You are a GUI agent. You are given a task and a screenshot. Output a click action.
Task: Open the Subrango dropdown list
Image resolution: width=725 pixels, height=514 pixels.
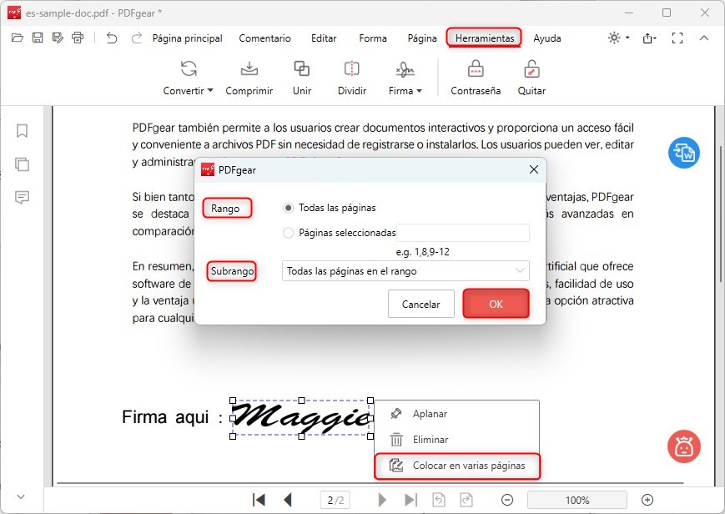[x=405, y=271]
